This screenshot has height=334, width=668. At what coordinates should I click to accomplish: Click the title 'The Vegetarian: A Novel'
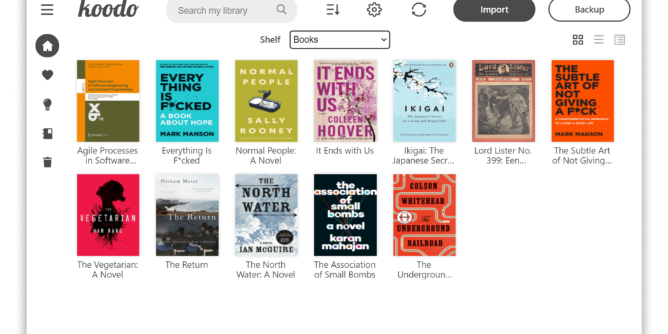click(108, 270)
